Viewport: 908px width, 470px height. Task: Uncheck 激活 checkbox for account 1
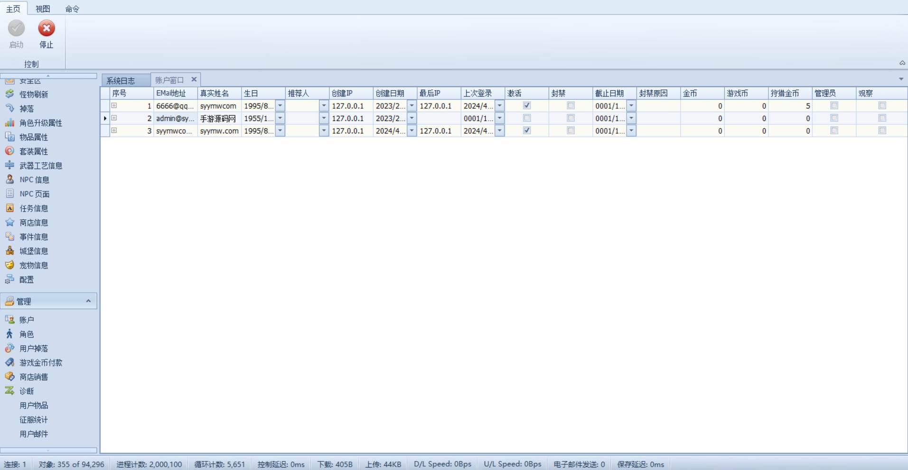(527, 105)
